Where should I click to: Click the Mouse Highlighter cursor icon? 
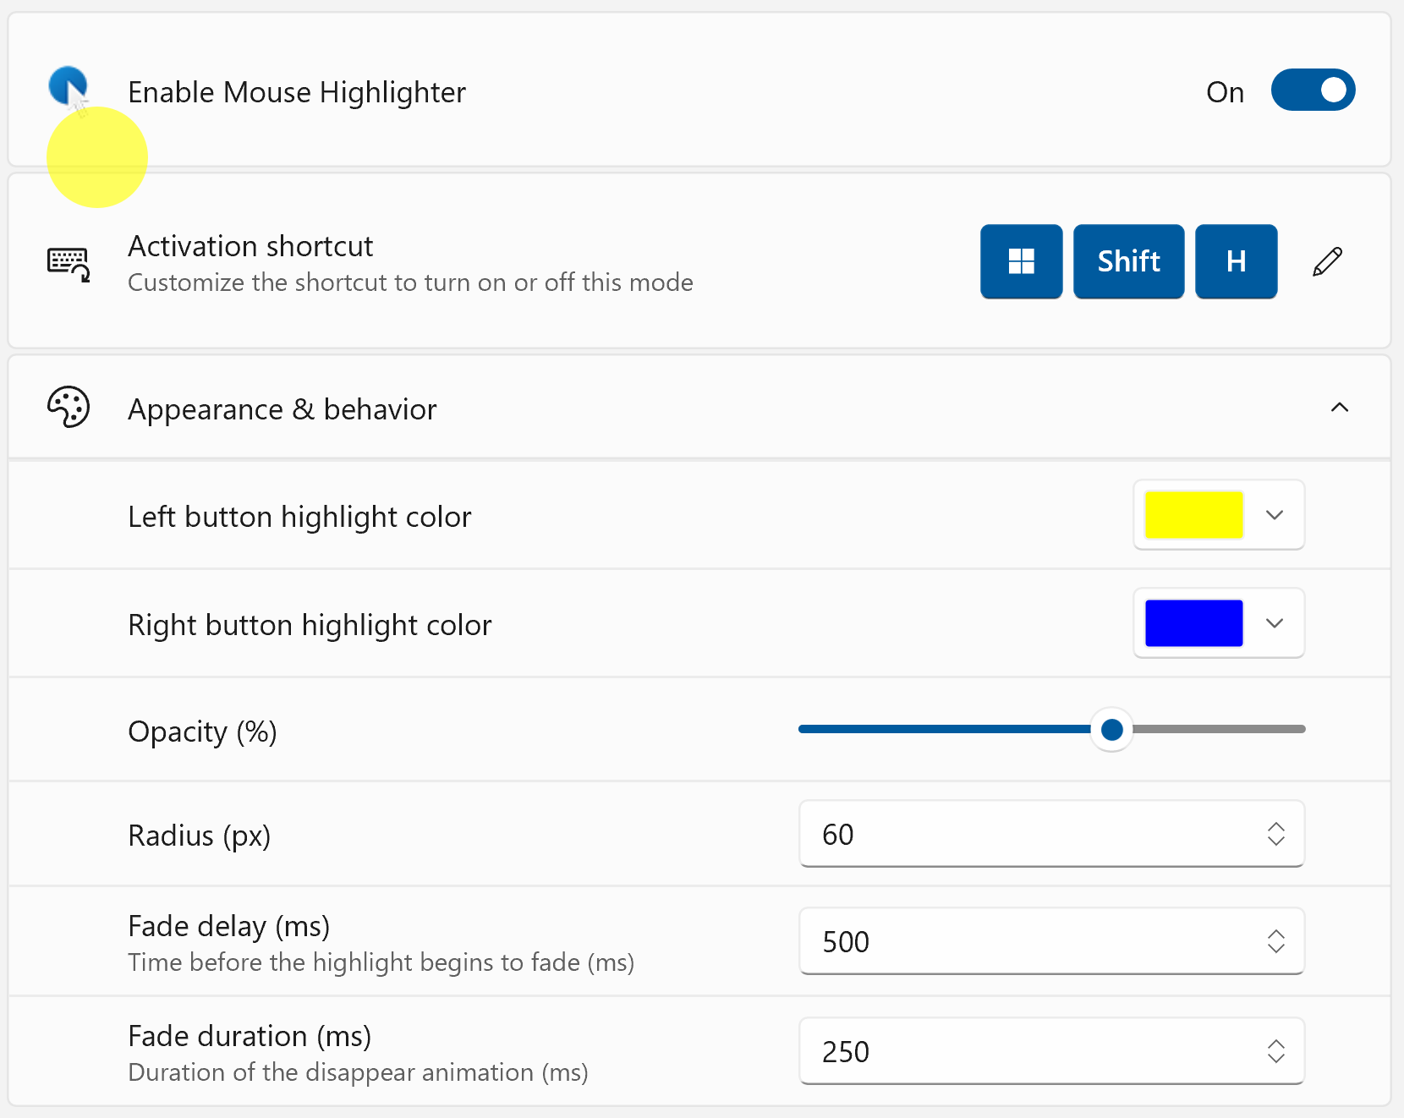[69, 88]
